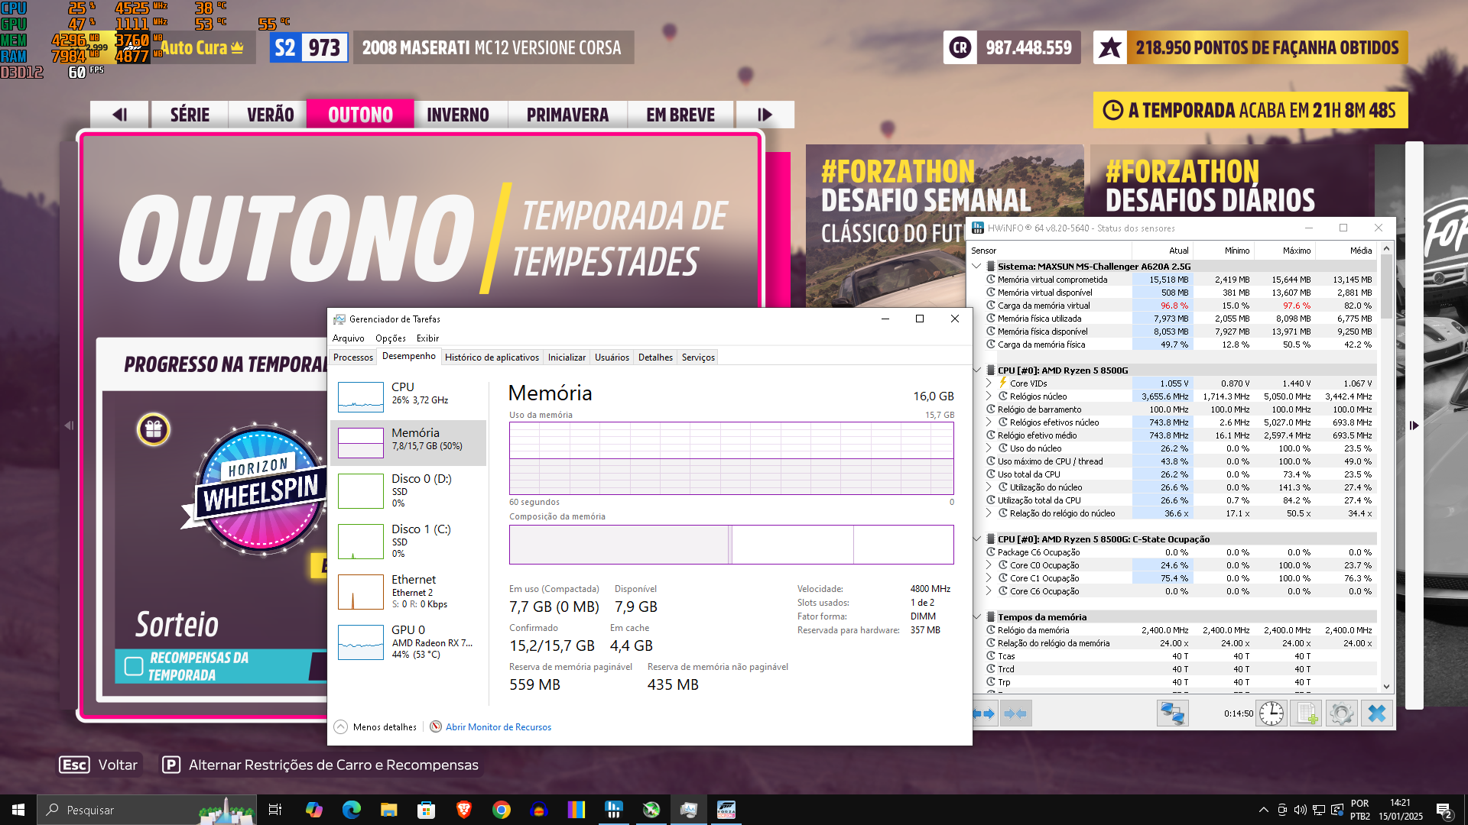
Task: Switch to Histórico de aplicativos tab
Action: (492, 357)
